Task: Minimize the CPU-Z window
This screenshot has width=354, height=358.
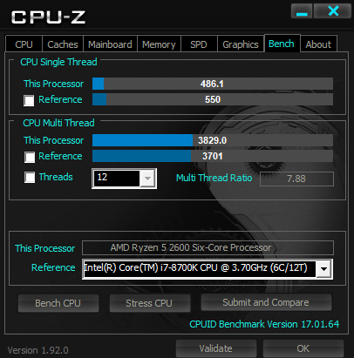Action: point(302,11)
